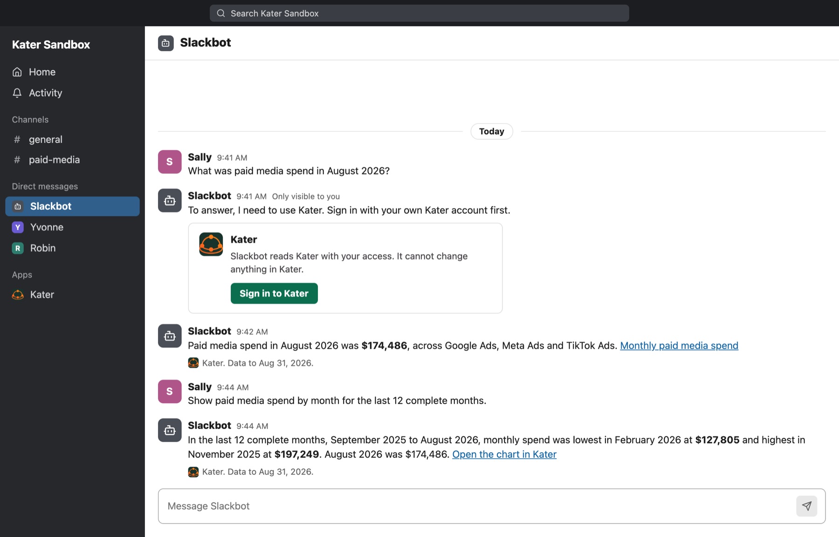Click the hash icon beside paid-media
The height and width of the screenshot is (537, 839).
coord(17,160)
